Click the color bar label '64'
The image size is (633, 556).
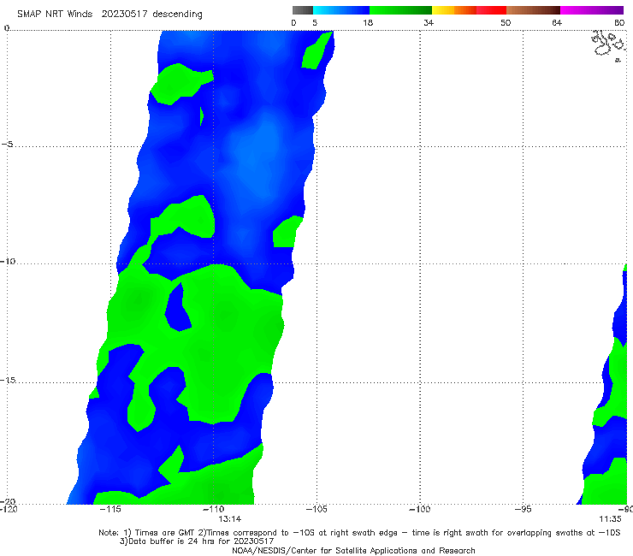(557, 22)
